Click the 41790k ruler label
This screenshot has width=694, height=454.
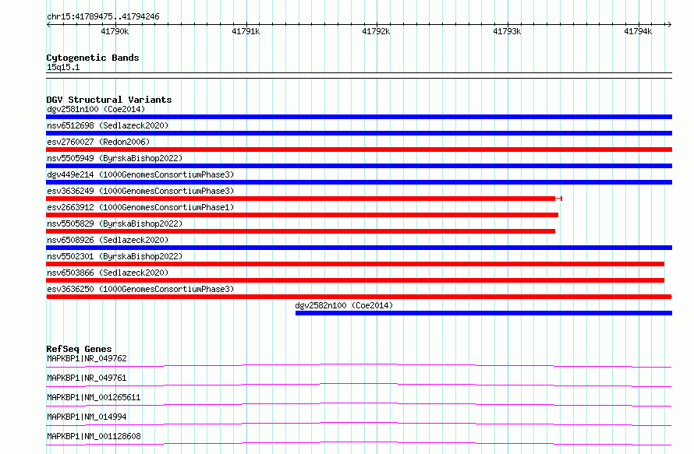click(x=115, y=31)
